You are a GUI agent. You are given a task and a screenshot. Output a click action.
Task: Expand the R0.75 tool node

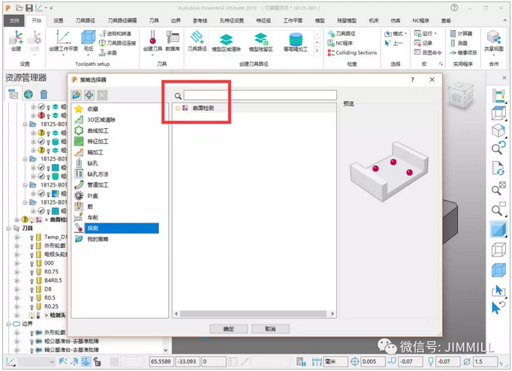click(17, 272)
